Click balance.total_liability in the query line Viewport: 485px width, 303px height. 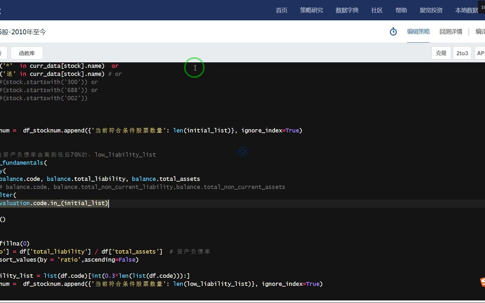(x=86, y=179)
